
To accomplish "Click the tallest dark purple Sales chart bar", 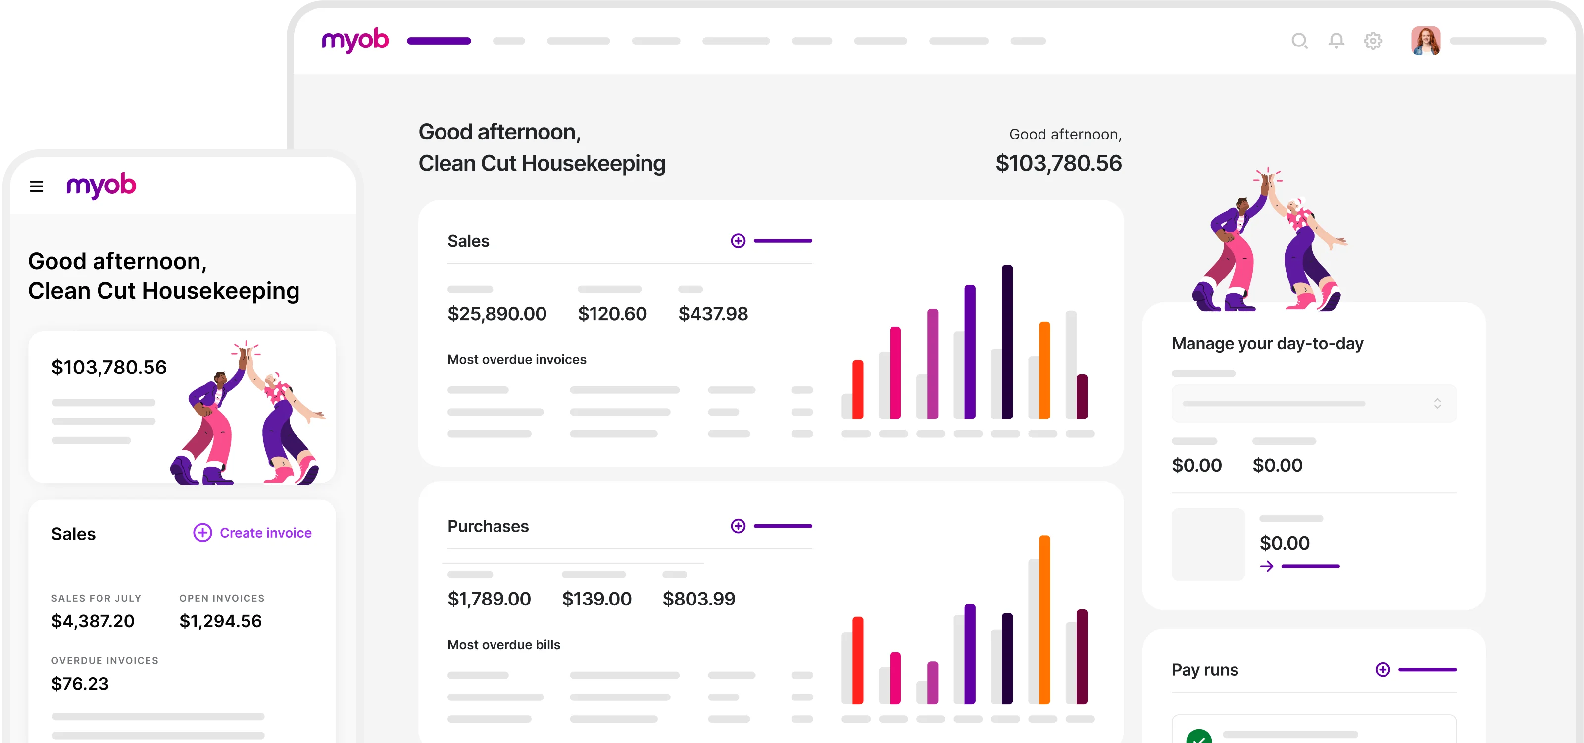I will coord(1007,342).
